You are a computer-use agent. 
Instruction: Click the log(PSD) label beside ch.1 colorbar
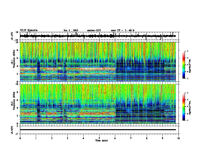click(190, 66)
